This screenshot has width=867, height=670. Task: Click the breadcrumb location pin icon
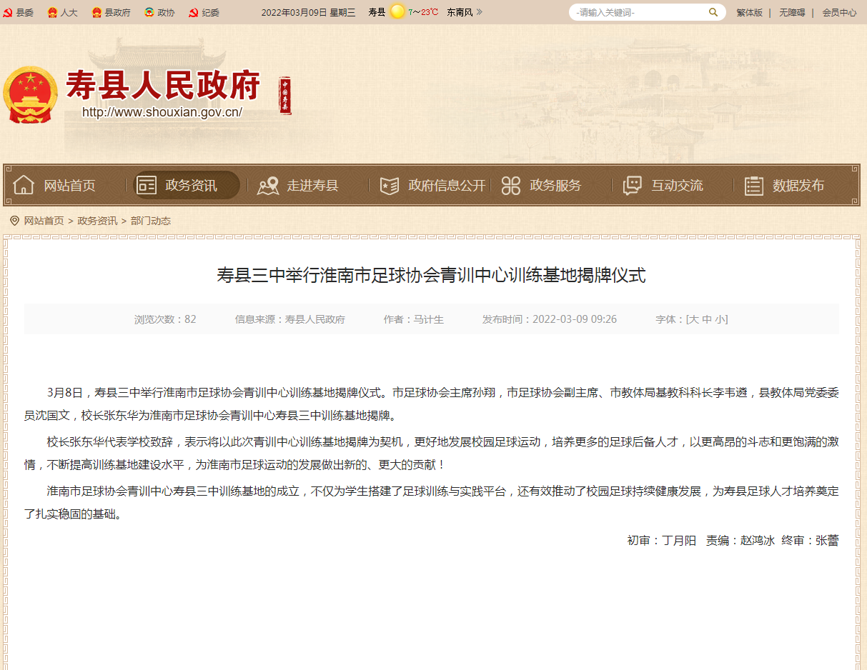tap(14, 220)
